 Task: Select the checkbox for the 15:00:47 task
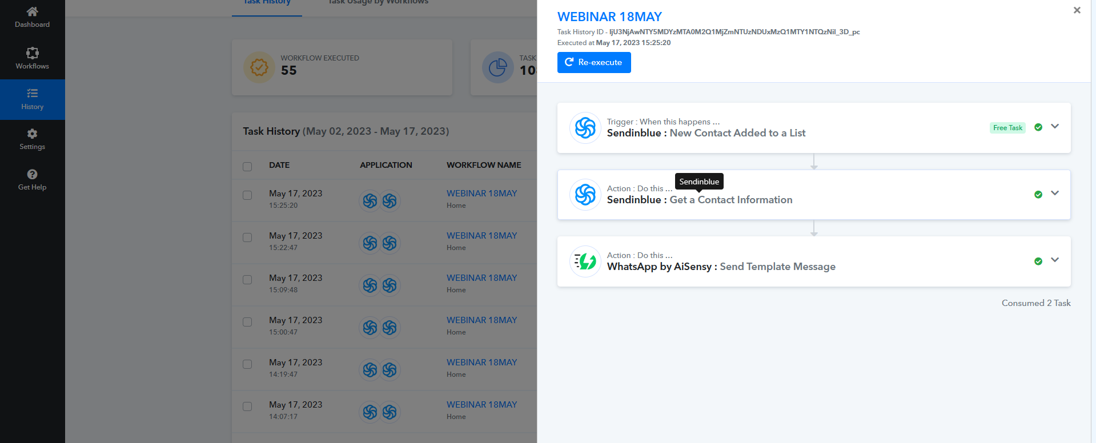[x=247, y=322]
